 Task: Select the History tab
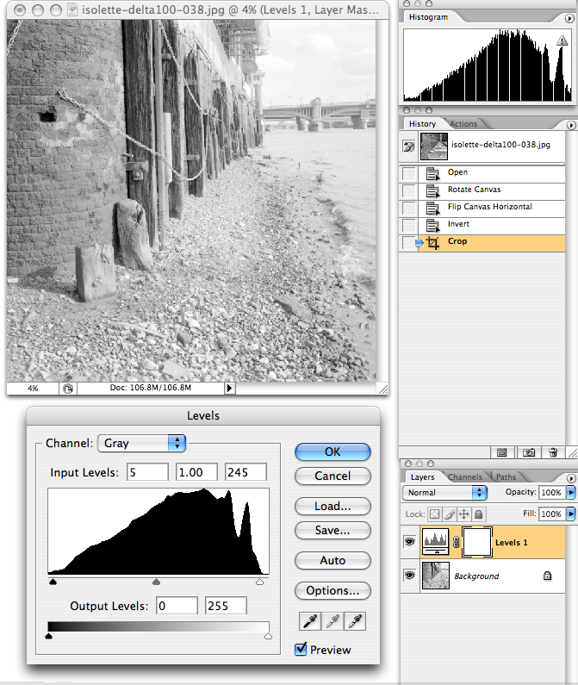click(422, 124)
